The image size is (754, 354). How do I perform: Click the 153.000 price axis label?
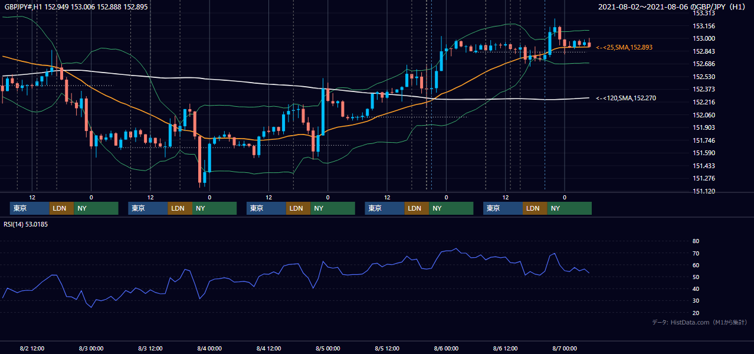point(703,38)
